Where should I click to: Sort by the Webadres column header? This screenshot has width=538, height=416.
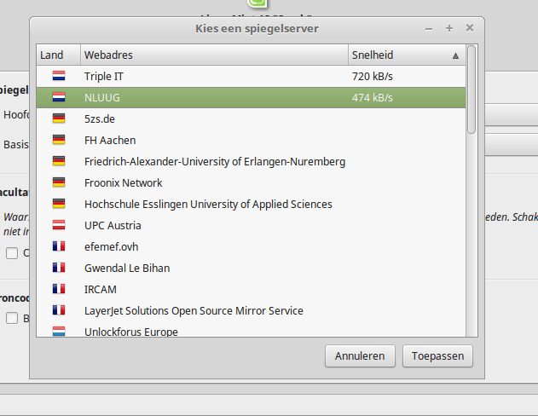coord(215,55)
